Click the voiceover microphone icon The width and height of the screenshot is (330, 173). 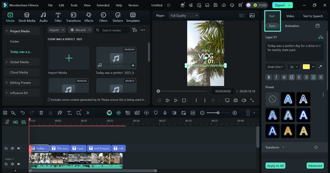[165, 113]
